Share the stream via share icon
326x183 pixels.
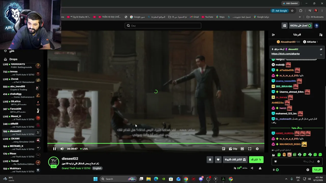click(x=252, y=168)
